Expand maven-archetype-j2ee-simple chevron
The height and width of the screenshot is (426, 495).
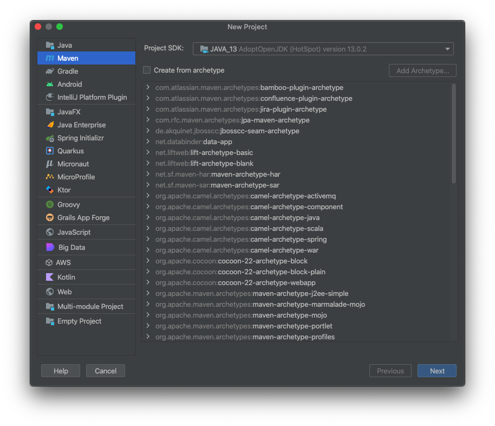(148, 293)
